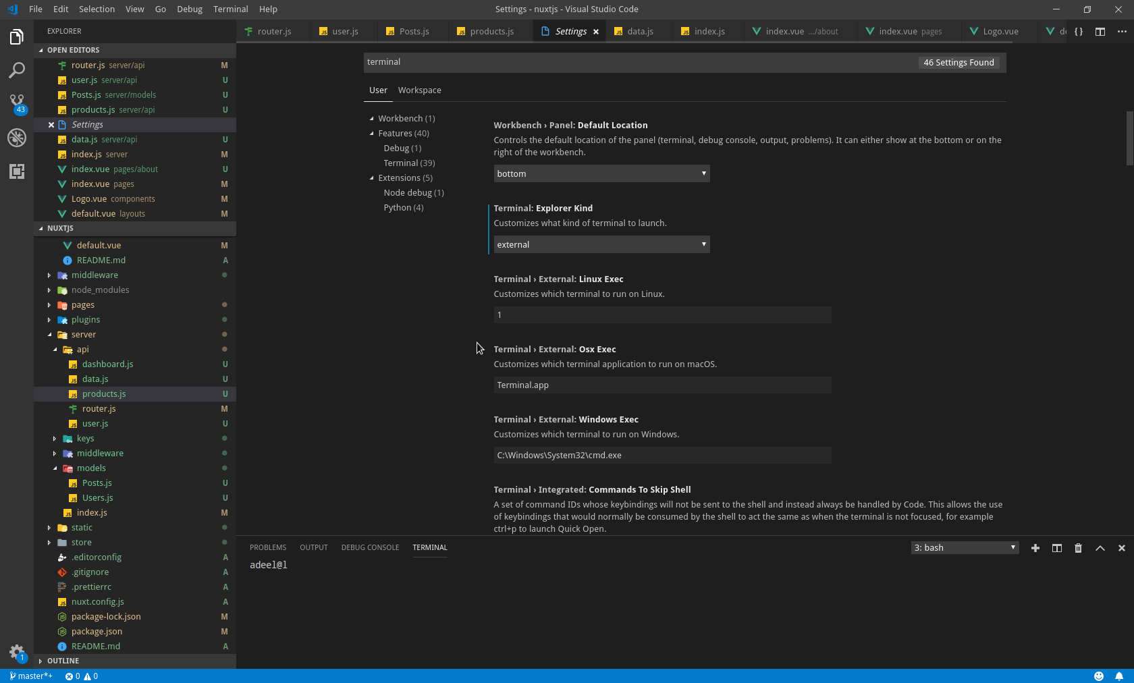1134x683 pixels.
Task: Open the Explorer Kind dropdown showing external
Action: pos(601,244)
